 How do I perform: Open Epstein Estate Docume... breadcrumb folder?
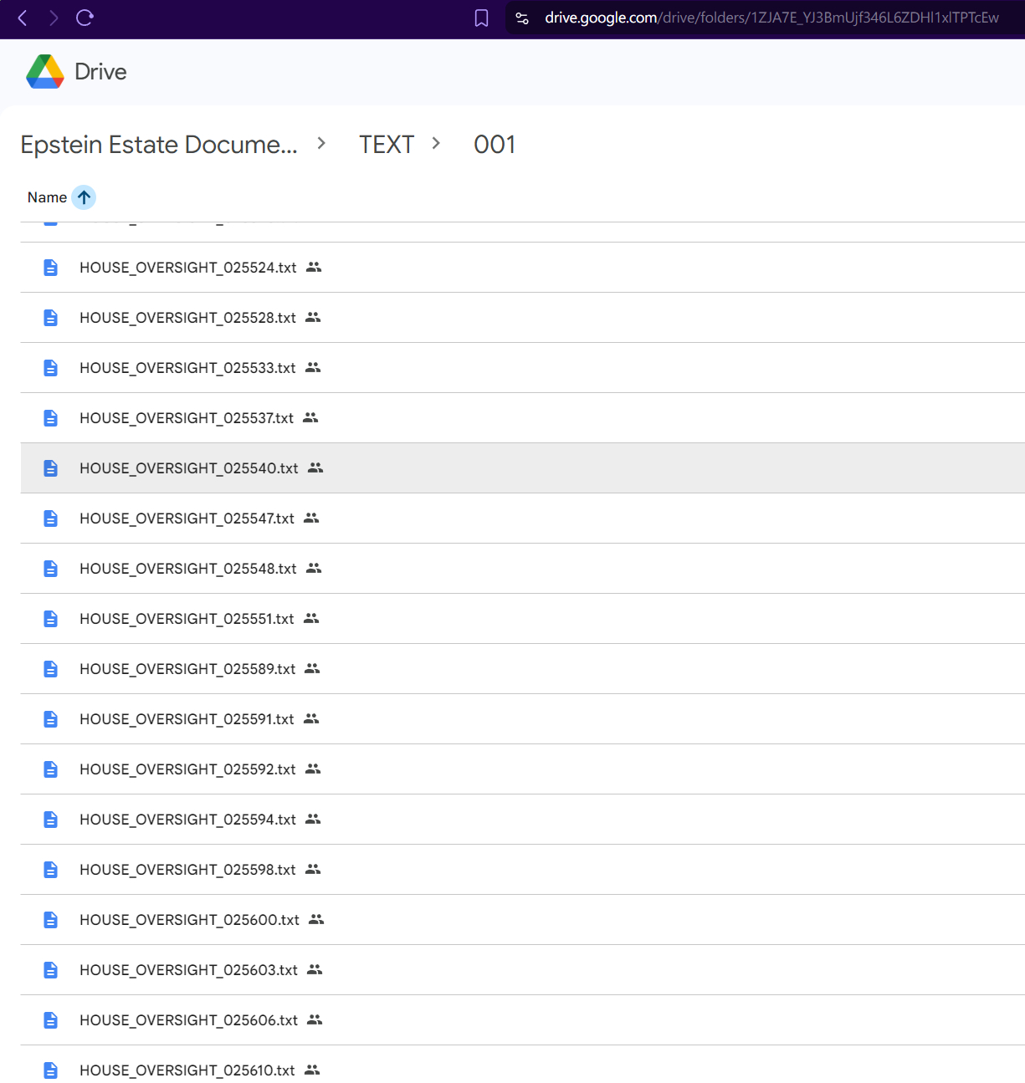[x=159, y=145]
